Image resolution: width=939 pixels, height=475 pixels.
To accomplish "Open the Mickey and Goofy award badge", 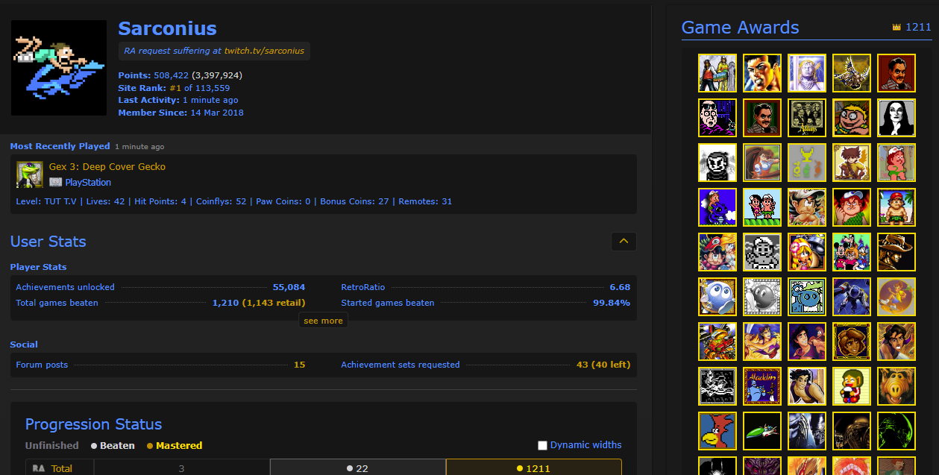I will click(x=852, y=252).
